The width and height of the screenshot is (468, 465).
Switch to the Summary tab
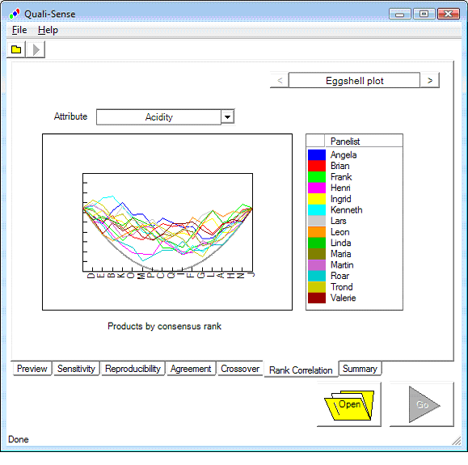(360, 369)
